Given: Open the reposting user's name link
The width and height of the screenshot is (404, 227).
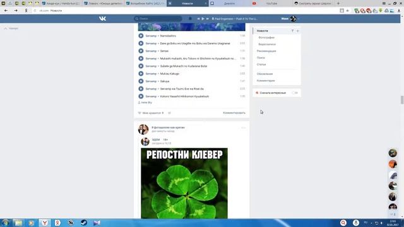Looking at the screenshot, I should (x=168, y=127).
